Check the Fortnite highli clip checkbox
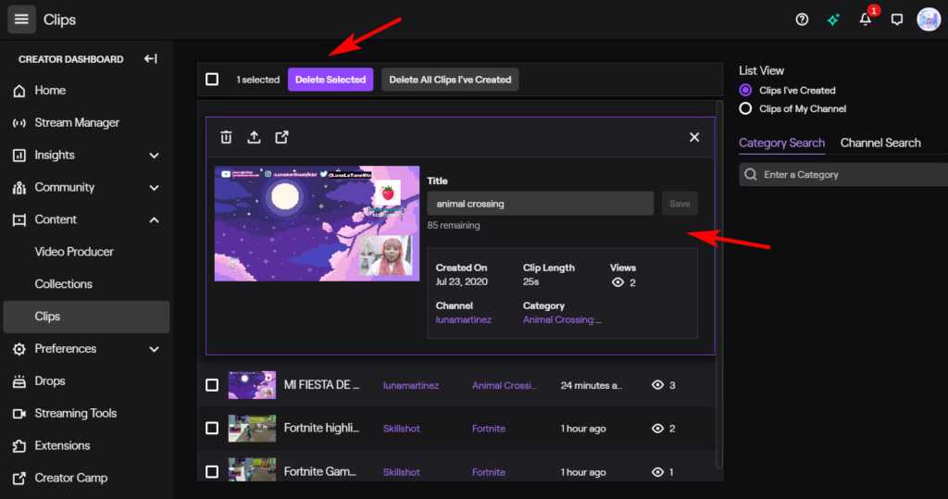Screen dimensions: 948x499 [212, 429]
